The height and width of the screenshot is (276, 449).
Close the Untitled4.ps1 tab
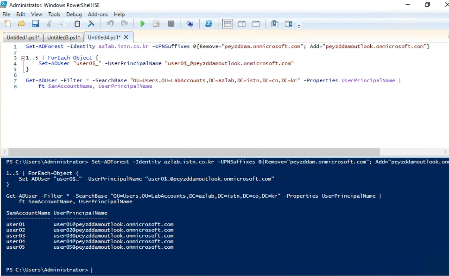(x=126, y=37)
